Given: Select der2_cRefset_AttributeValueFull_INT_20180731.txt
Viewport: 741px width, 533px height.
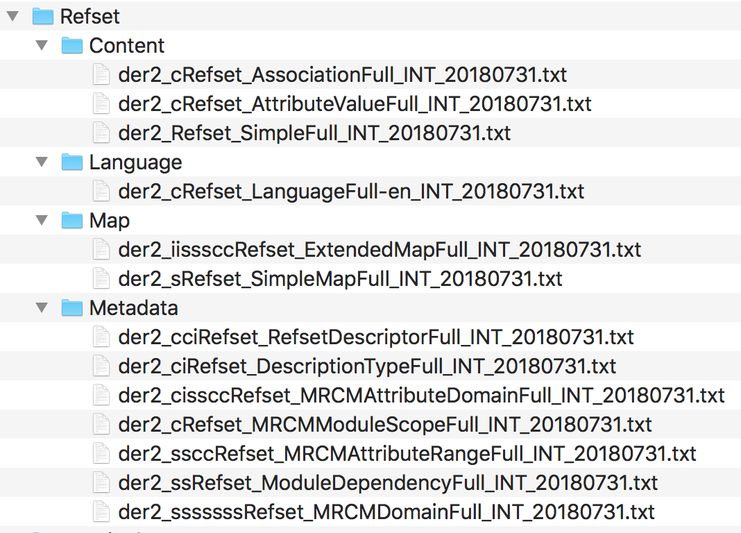Looking at the screenshot, I should [x=355, y=104].
